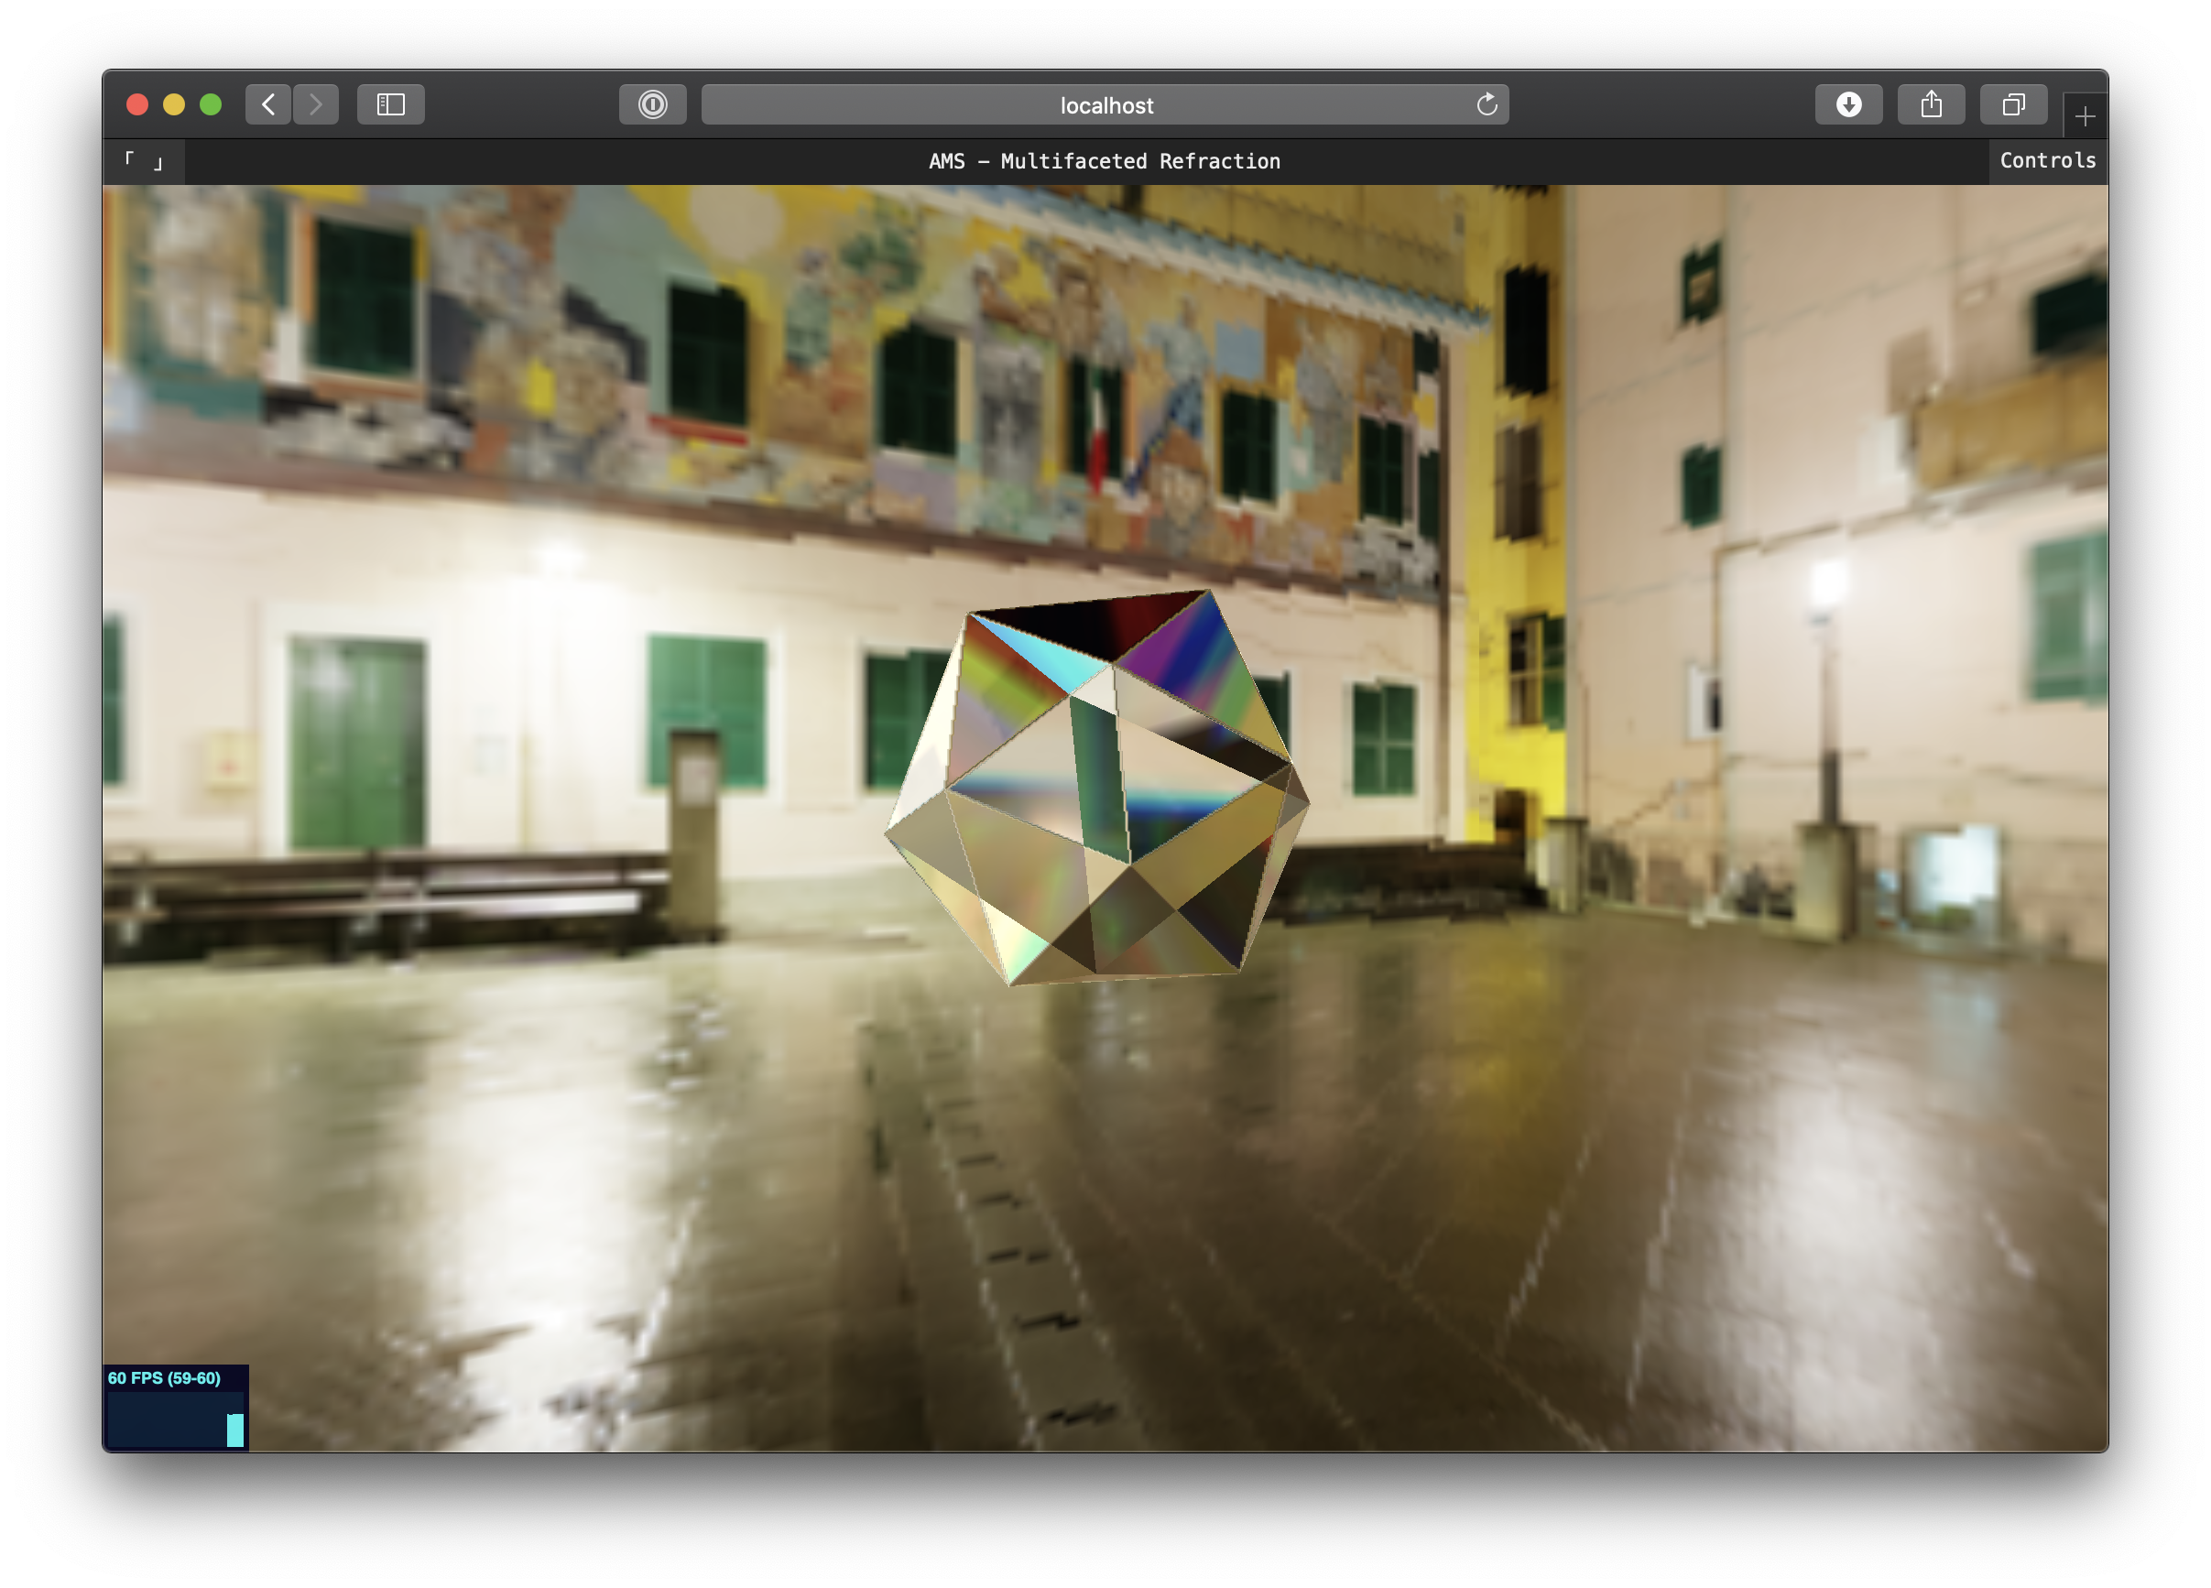Minimize the window with yellow button
This screenshot has height=1588, width=2211.
173,104
